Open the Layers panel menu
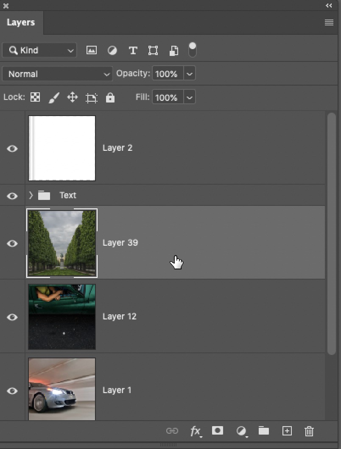Image resolution: width=341 pixels, height=449 pixels. coord(329,22)
